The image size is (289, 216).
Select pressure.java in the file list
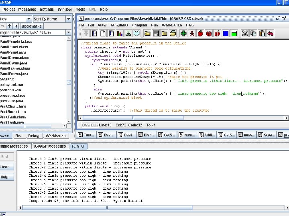coord(12,101)
